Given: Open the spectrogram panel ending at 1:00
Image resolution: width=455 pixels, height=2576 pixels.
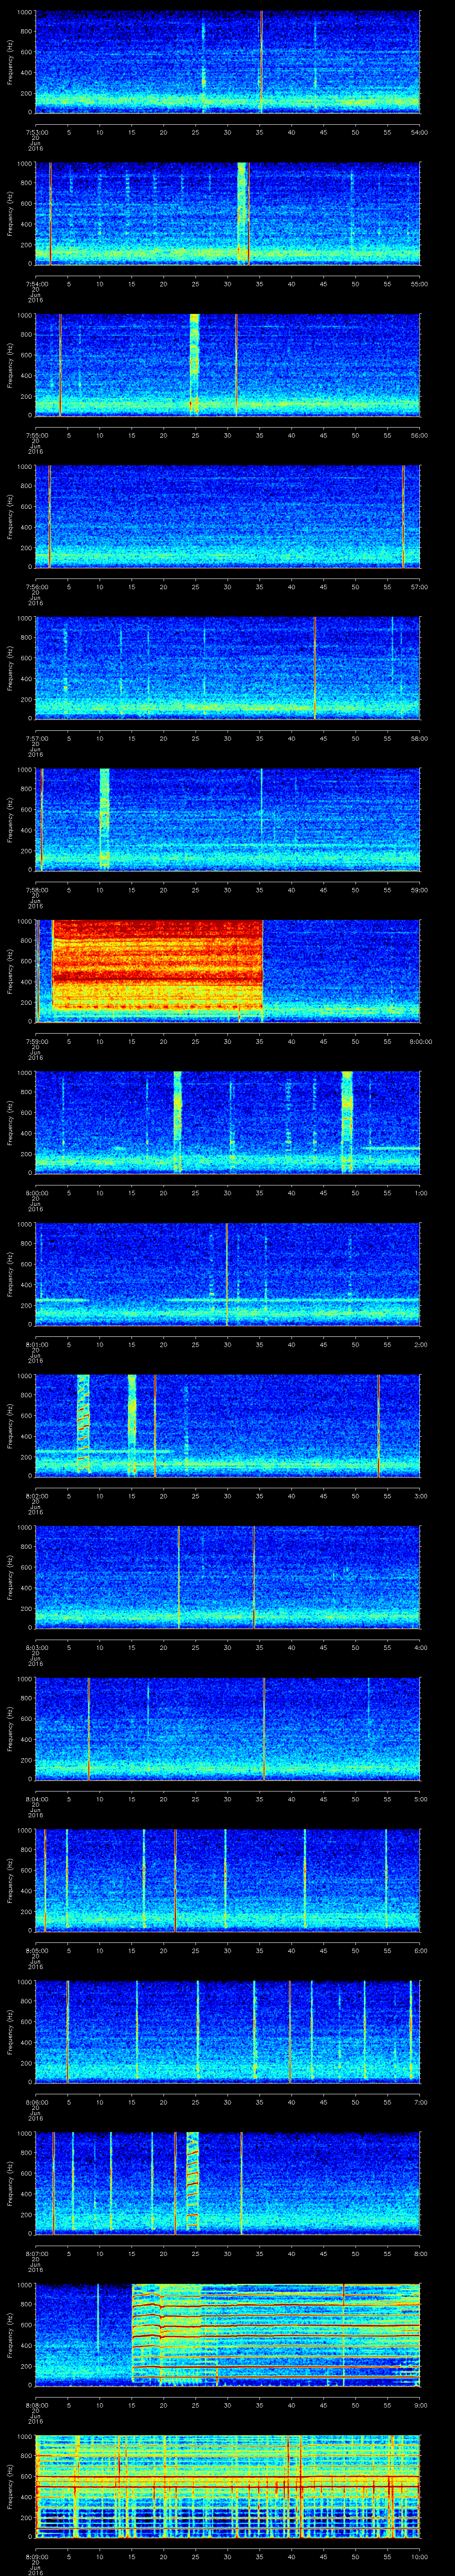Looking at the screenshot, I should (x=227, y=1122).
